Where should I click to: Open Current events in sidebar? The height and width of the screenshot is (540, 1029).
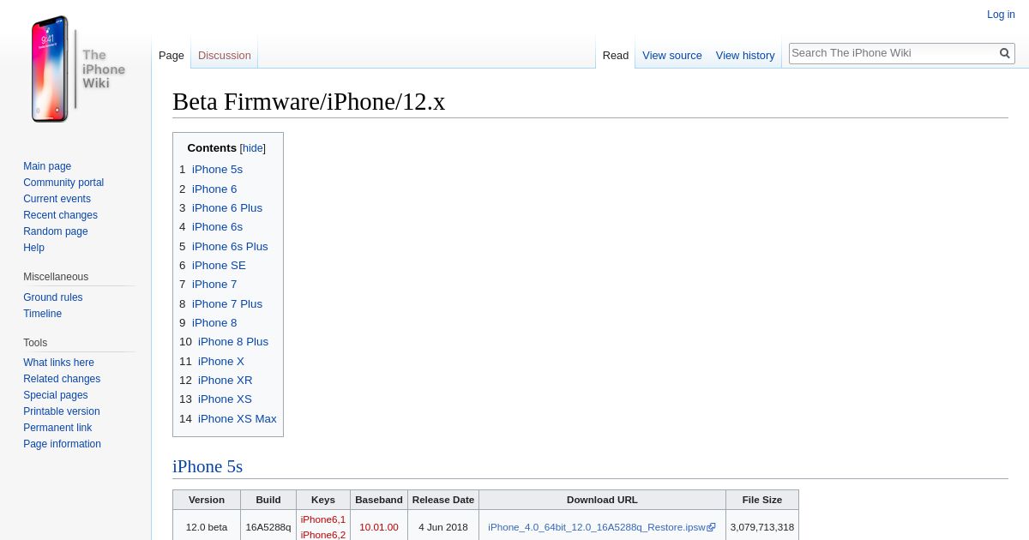pos(57,199)
